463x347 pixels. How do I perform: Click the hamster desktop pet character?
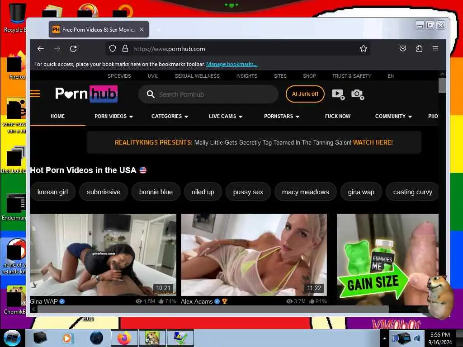click(440, 296)
